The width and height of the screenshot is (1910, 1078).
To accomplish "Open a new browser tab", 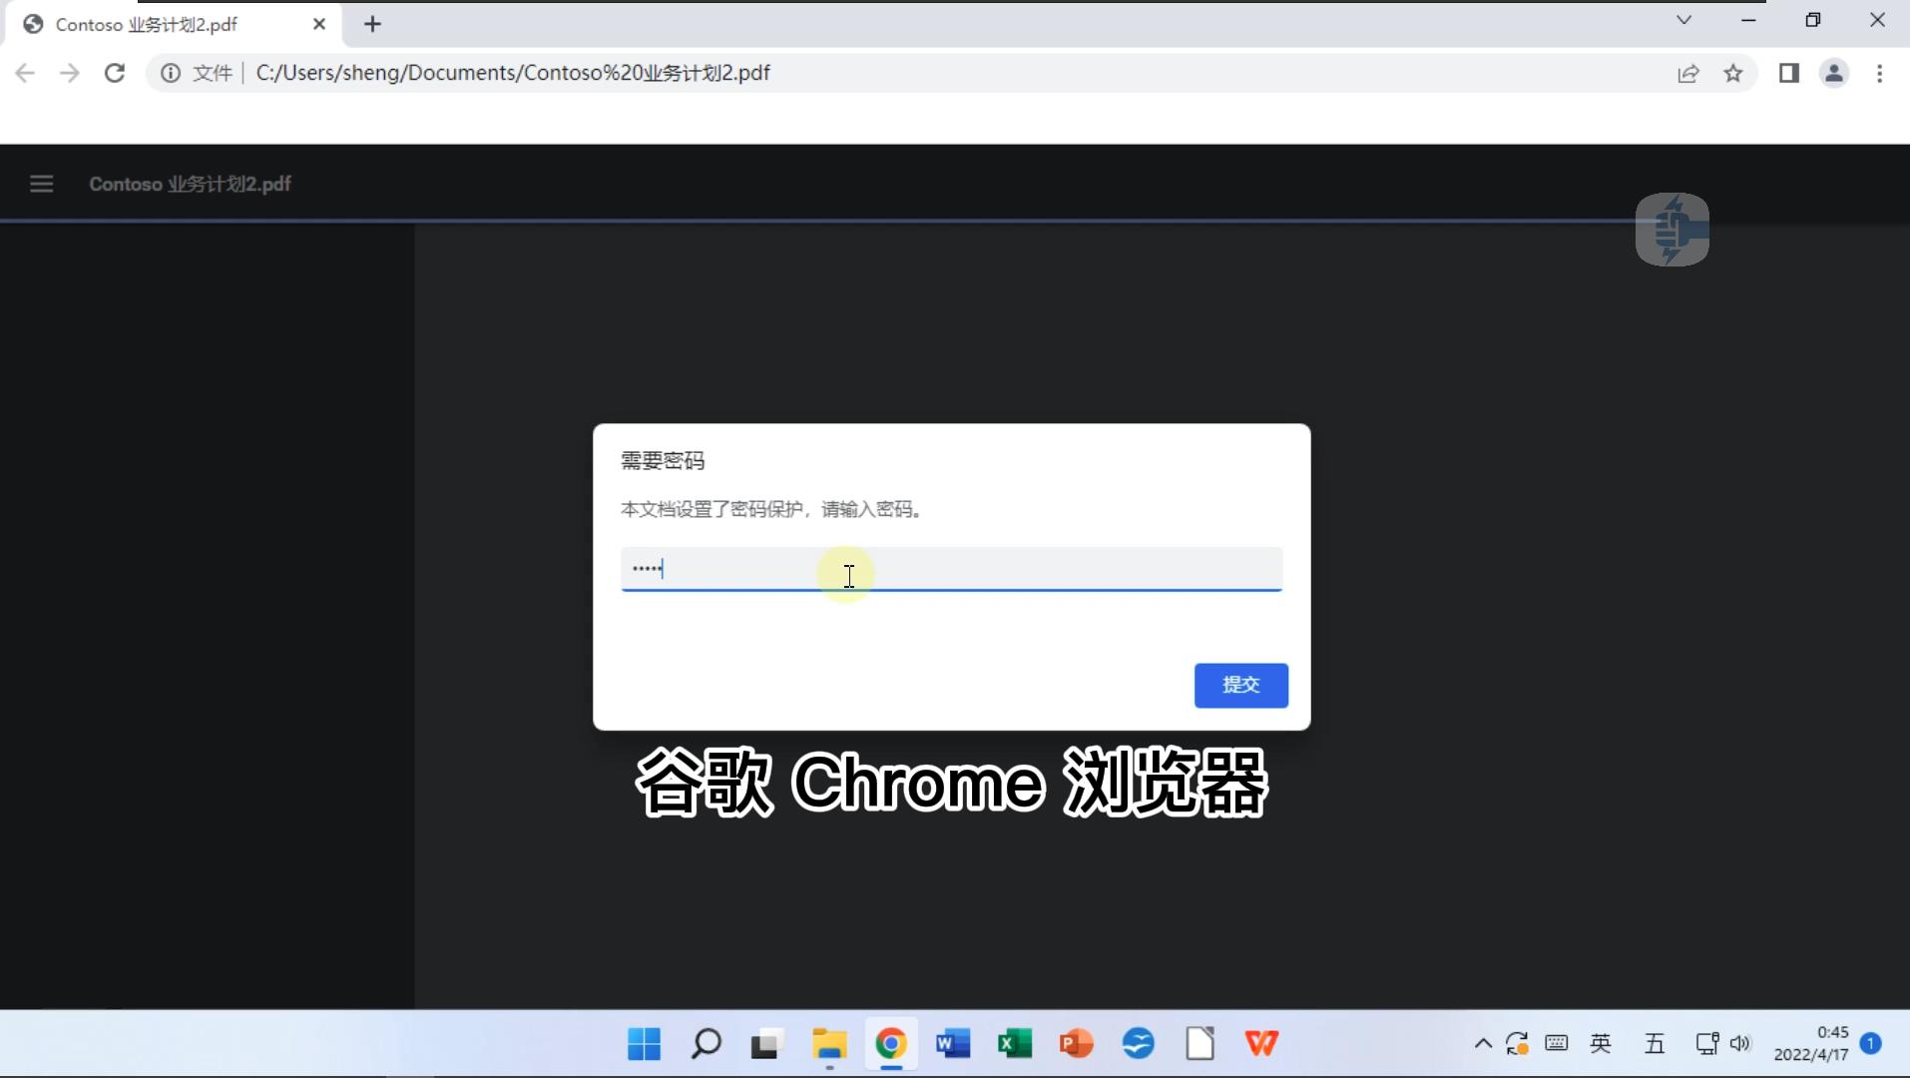I will click(372, 23).
